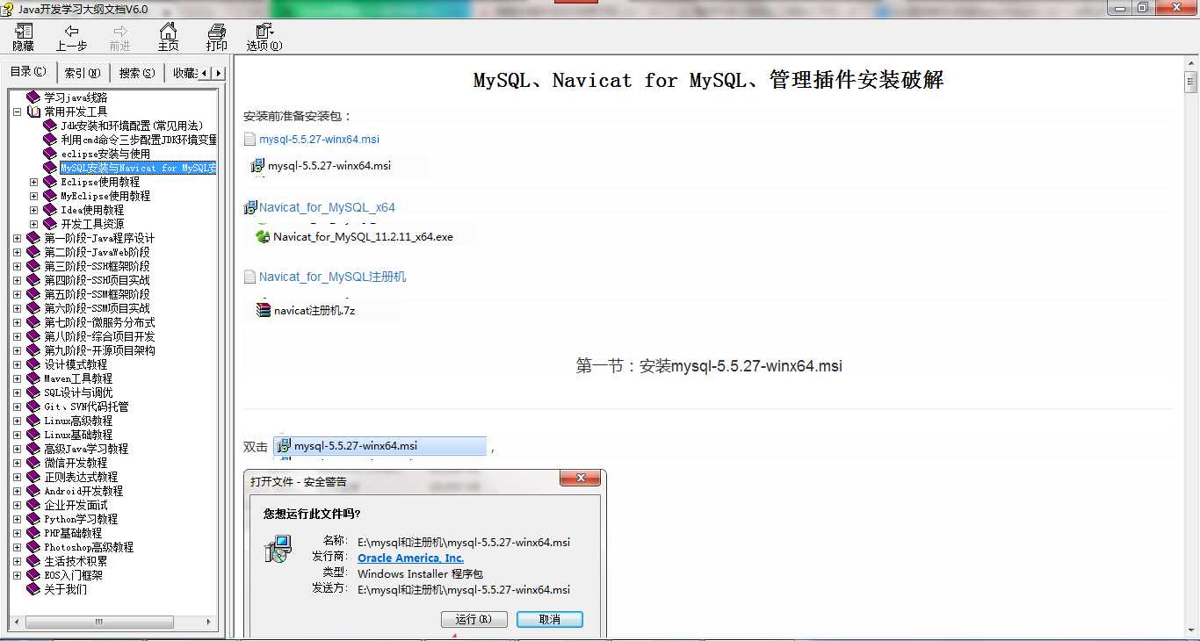Expand the Photoshop高级教程 node

[x=18, y=547]
